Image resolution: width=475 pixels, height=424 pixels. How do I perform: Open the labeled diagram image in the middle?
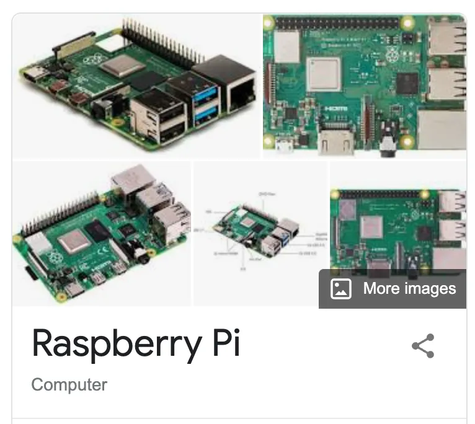[260, 234]
